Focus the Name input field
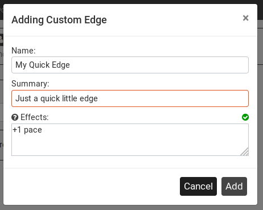The image size is (263, 210). click(130, 65)
